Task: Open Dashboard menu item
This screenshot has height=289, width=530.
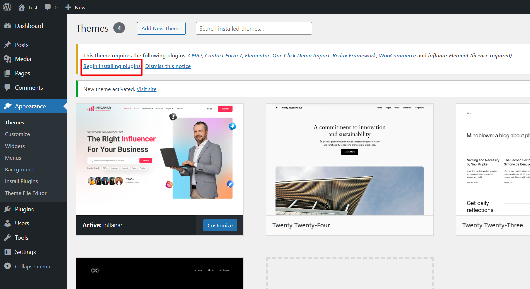Action: [29, 26]
